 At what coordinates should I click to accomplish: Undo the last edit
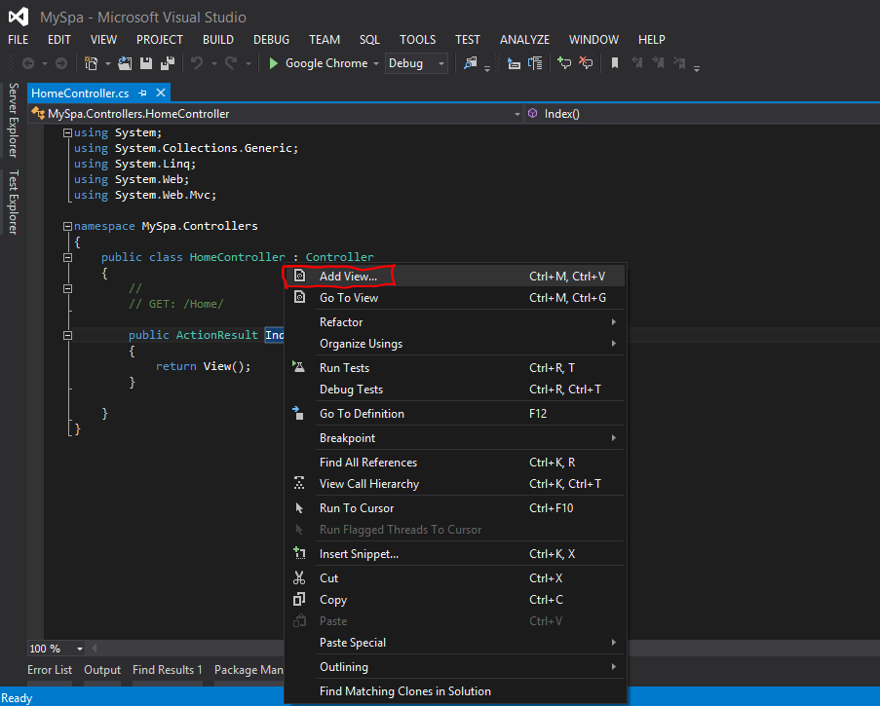(199, 62)
